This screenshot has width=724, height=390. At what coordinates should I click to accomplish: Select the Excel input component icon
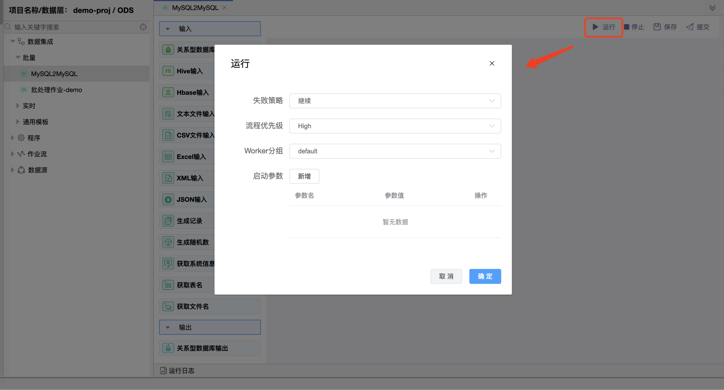point(168,157)
